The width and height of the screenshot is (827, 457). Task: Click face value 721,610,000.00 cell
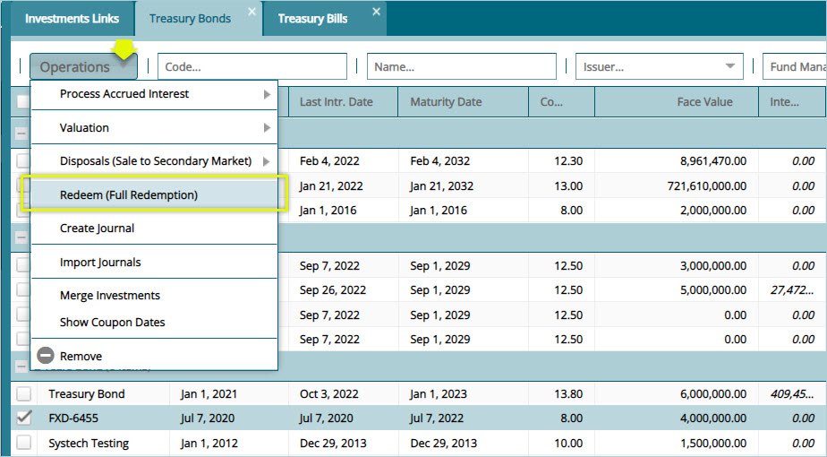point(707,186)
